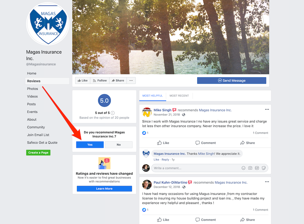
Task: Insert an emoji into the comment
Action: point(244,168)
